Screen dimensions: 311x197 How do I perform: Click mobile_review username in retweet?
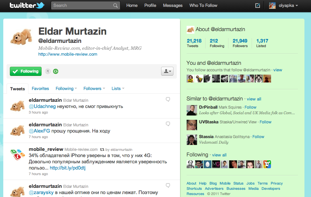46,149
